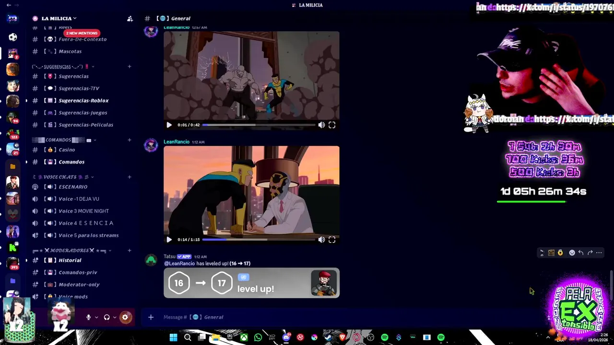This screenshot has width=614, height=345.
Task: Open the server with 123 notifications badge
Action: click(x=13, y=134)
